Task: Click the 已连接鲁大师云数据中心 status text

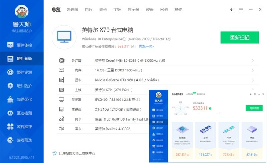Action: (77, 153)
